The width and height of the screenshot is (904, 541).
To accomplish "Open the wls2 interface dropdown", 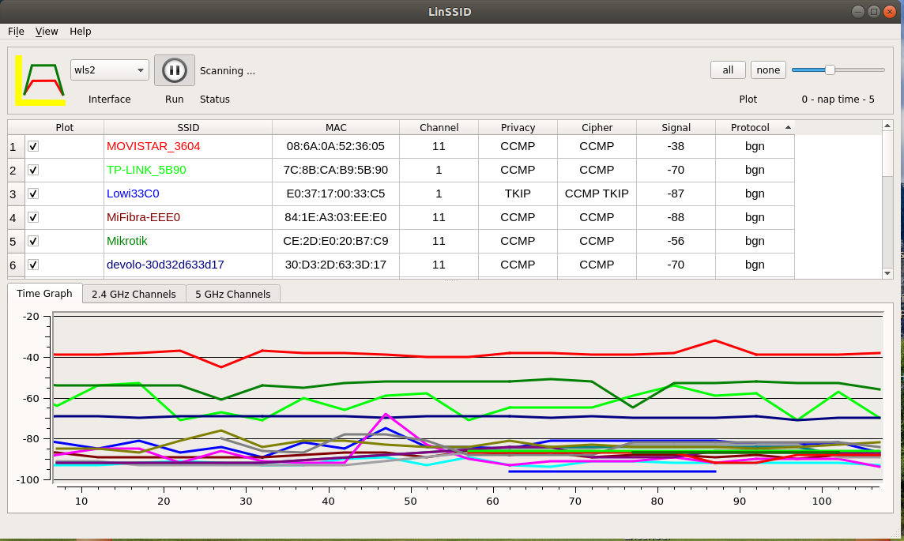I will [x=109, y=70].
